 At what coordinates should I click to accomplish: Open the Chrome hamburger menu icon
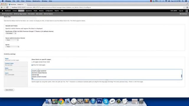pyautogui.click(x=187, y=7)
